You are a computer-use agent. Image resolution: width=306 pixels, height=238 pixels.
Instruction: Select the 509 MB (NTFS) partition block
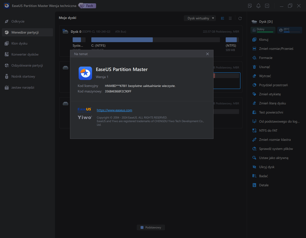tap(232, 40)
